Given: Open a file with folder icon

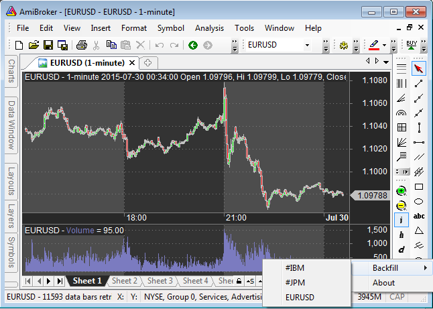Looking at the screenshot, I should tap(34, 45).
